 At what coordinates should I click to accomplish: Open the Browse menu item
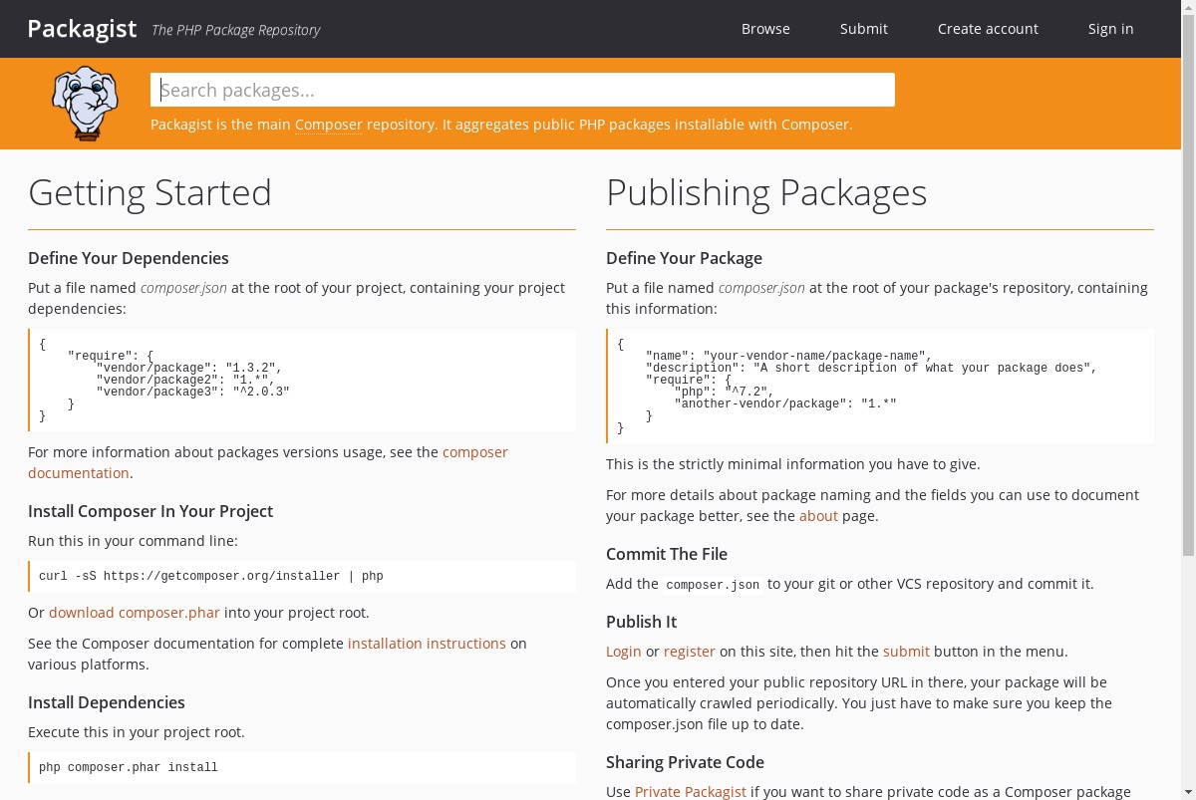tap(765, 29)
